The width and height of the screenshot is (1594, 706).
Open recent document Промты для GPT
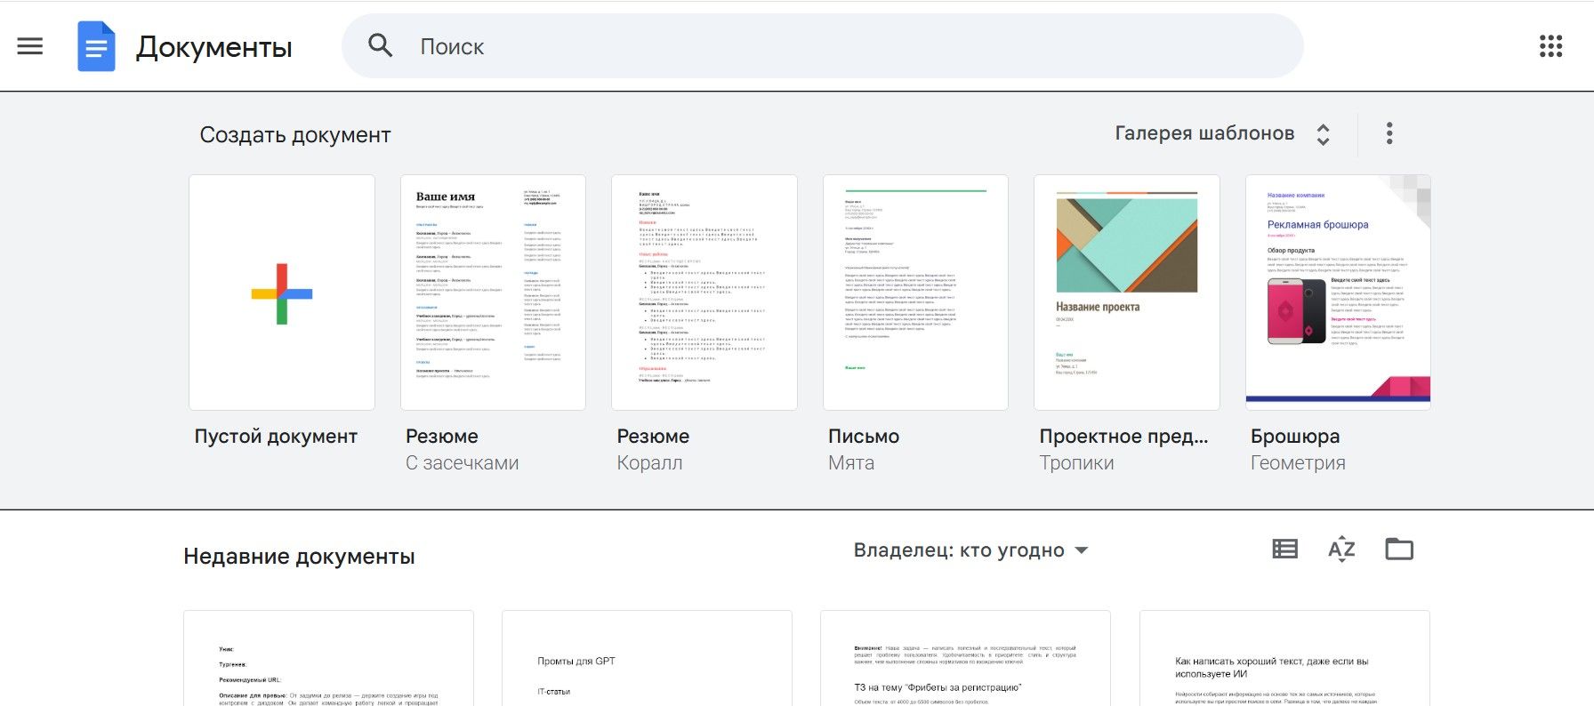(x=647, y=658)
